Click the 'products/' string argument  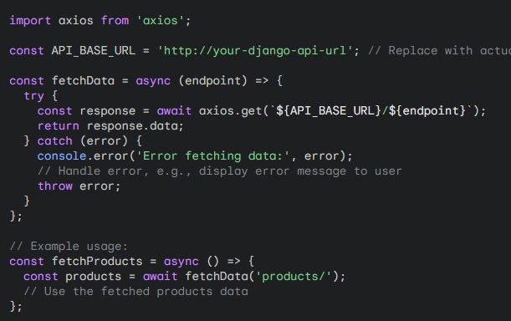tap(294, 277)
